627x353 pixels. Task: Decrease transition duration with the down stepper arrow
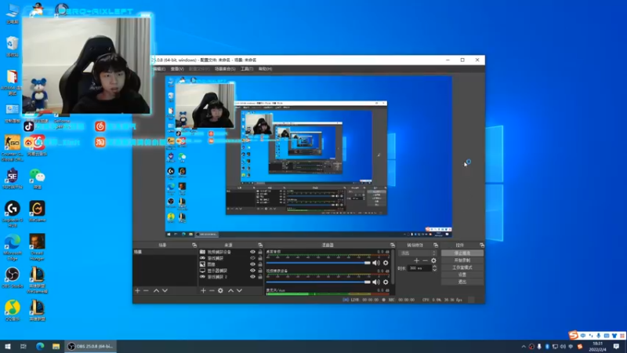(435, 270)
